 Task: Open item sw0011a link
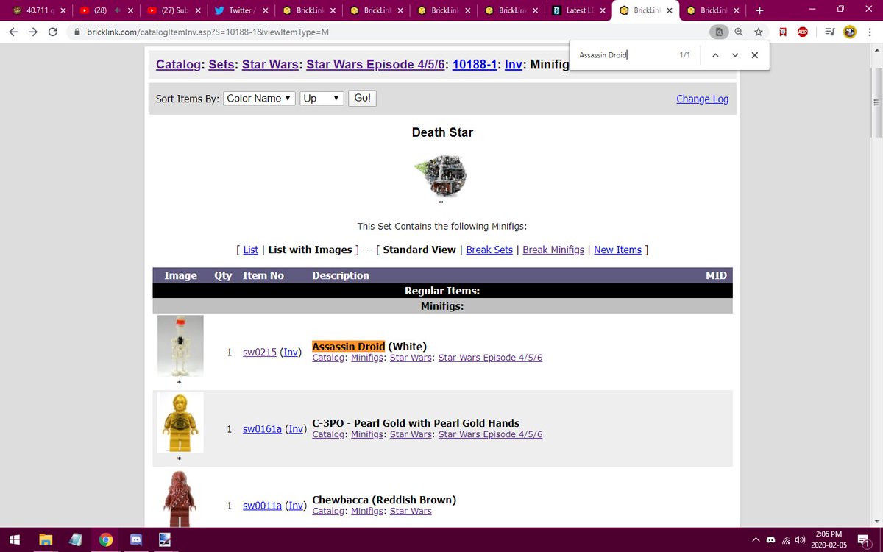coord(262,505)
